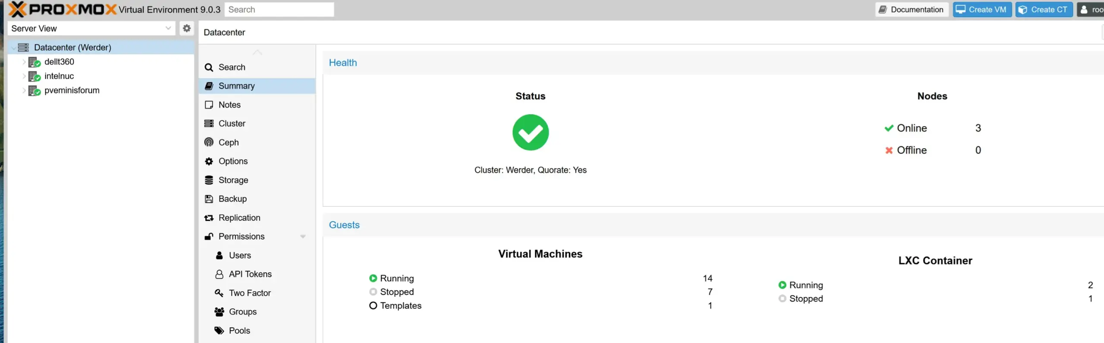Click the Summary book icon
1104x343 pixels.
[x=209, y=86]
